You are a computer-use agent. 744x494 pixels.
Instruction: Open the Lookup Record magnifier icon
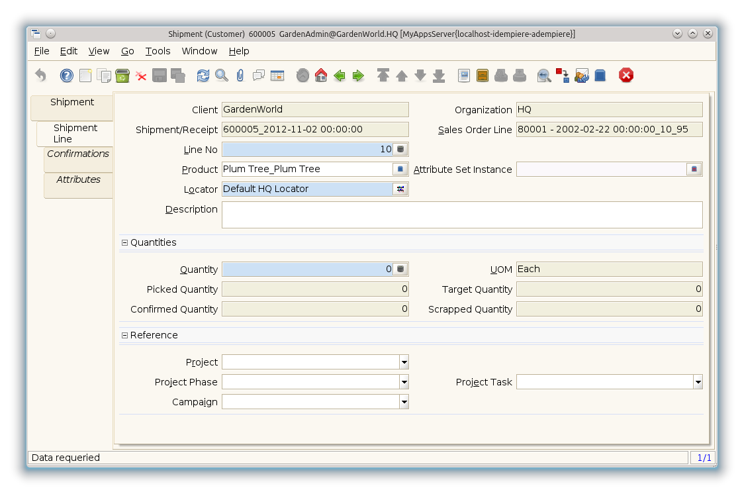[222, 75]
